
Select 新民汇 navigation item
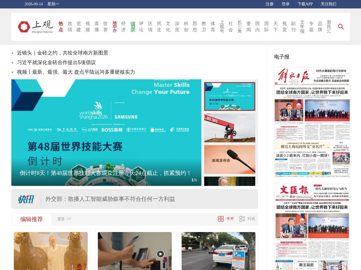pyautogui.click(x=329, y=27)
